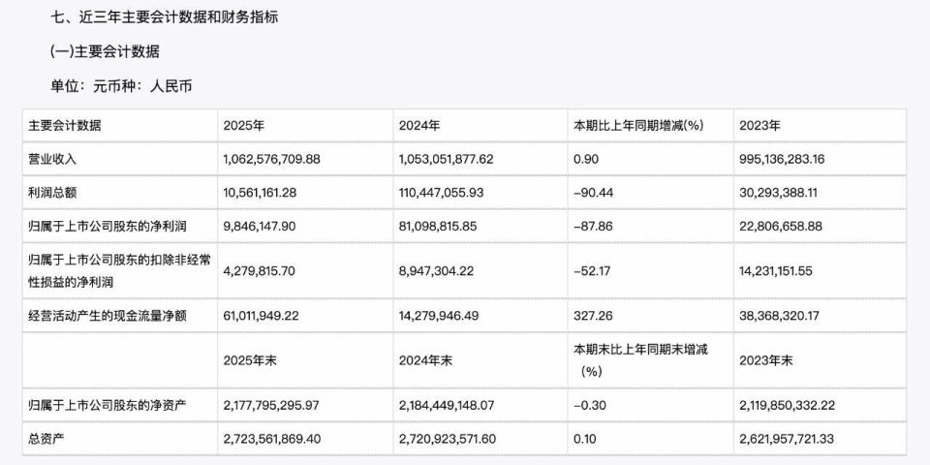Image resolution: width=930 pixels, height=465 pixels.
Task: Select the 2023年 column header
Action: (759, 125)
